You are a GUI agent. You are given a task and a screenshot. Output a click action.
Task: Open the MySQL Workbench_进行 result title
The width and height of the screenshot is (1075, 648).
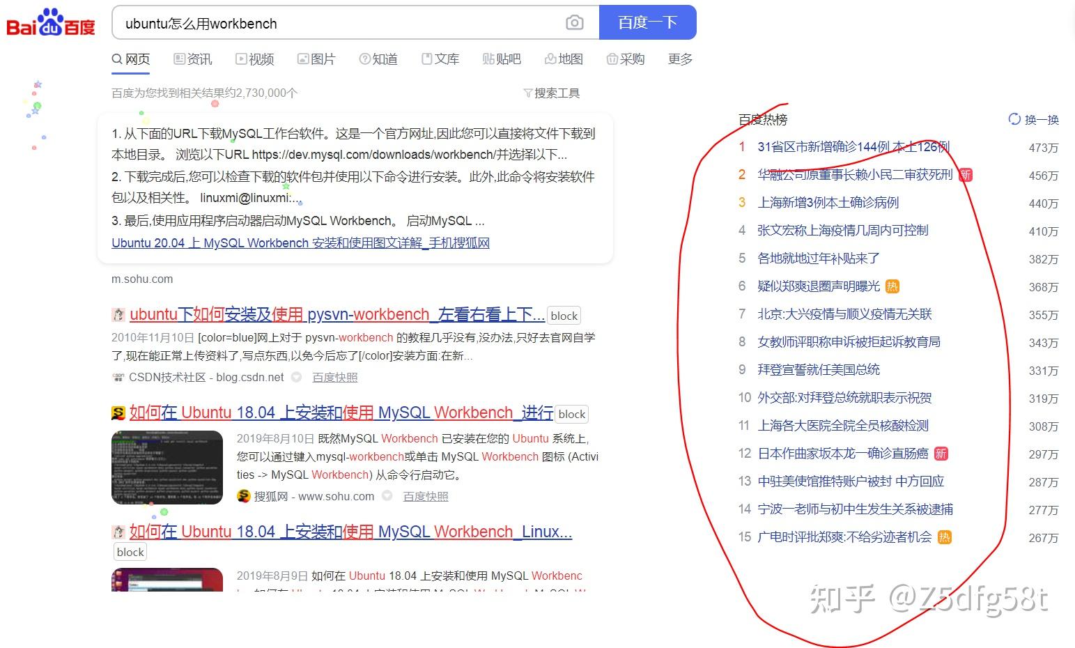coord(341,412)
